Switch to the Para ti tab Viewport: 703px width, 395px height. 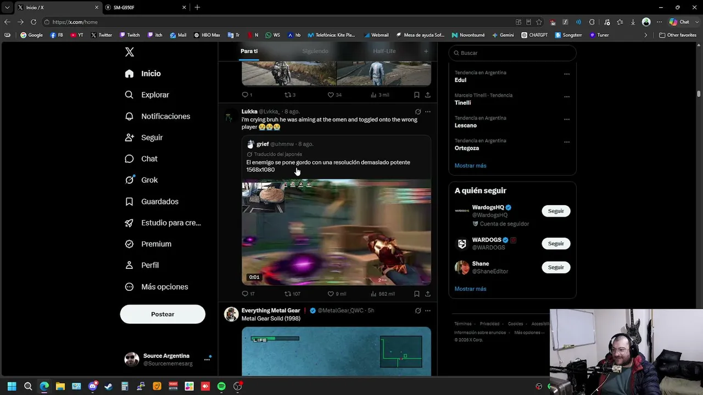(x=249, y=51)
